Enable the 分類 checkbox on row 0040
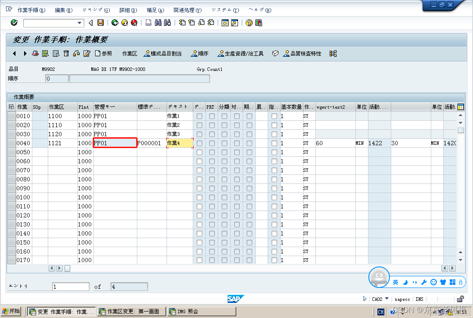 pyautogui.click(x=225, y=143)
